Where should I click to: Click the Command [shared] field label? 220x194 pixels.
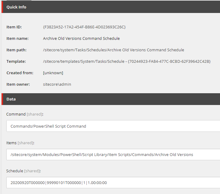click(25, 114)
